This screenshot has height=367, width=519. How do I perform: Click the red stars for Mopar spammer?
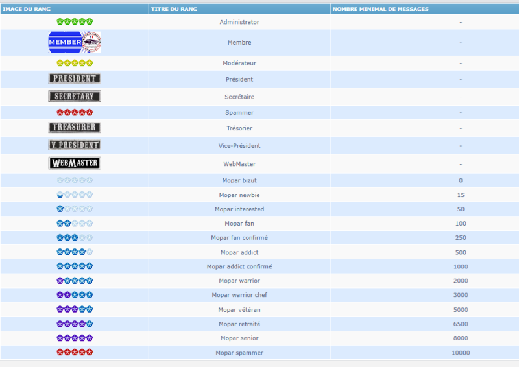[x=75, y=352]
